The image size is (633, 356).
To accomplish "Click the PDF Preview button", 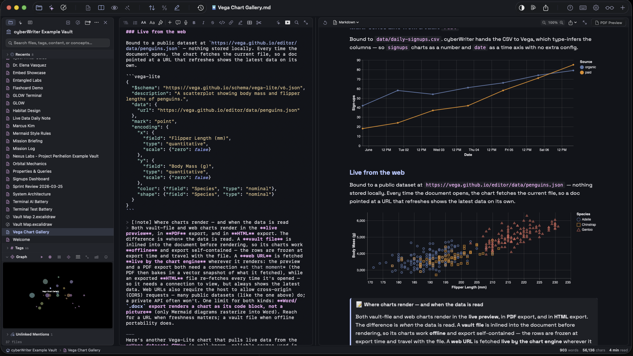I will click(608, 23).
